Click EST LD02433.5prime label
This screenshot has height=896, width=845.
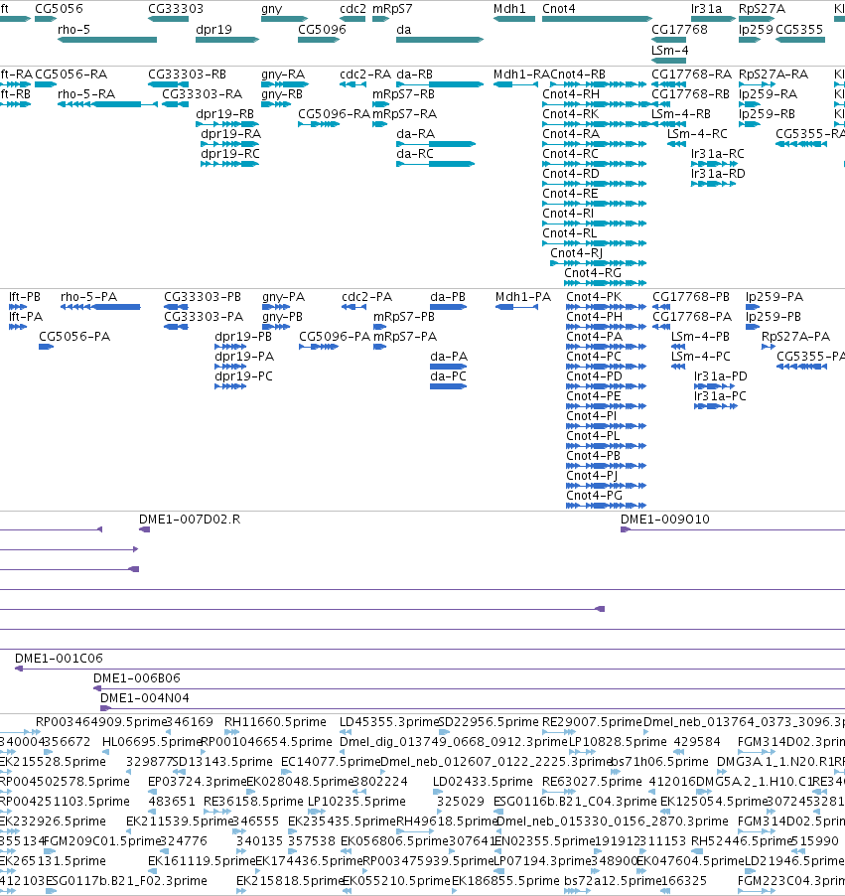[x=483, y=782]
